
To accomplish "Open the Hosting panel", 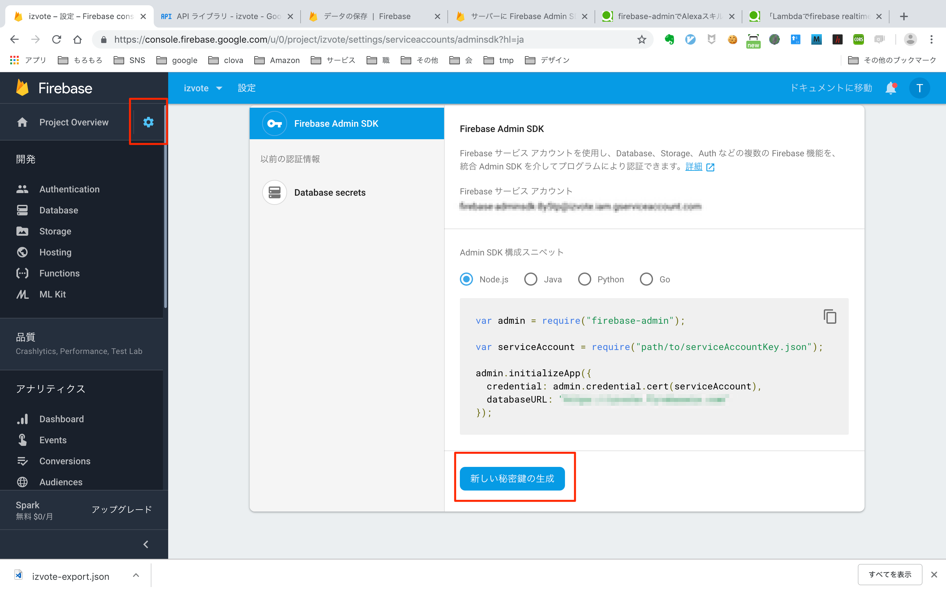I will [x=55, y=252].
